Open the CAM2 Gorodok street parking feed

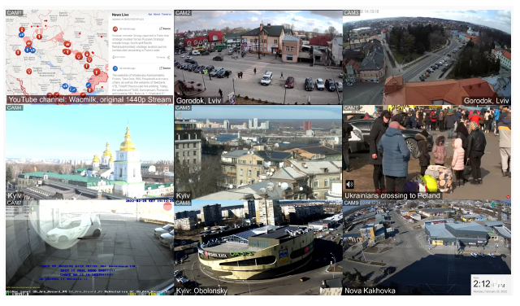click(x=258, y=57)
